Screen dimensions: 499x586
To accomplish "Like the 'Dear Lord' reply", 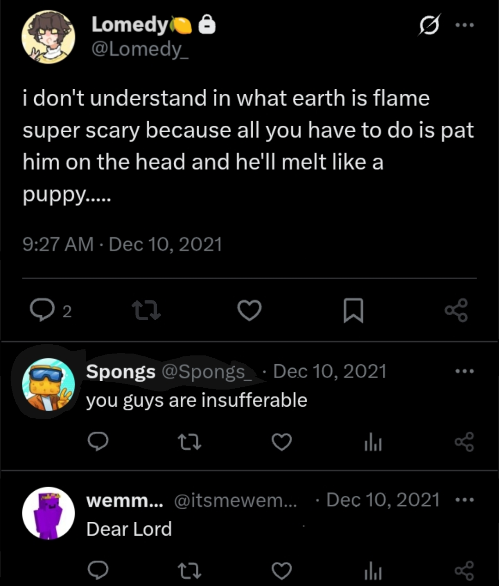I will [x=281, y=571].
